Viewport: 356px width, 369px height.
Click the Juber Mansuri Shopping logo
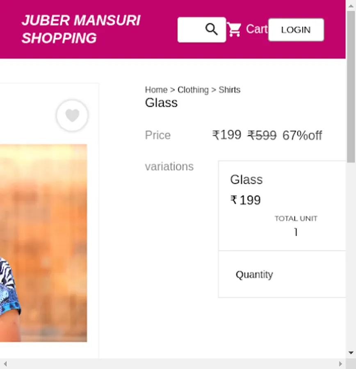click(81, 29)
